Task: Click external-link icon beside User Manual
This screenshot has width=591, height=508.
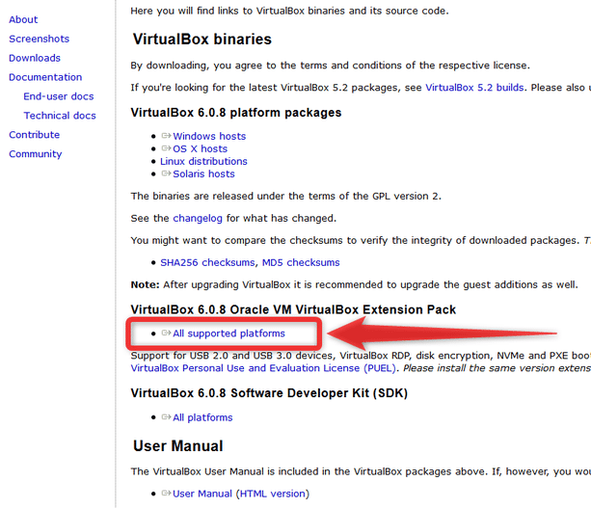Action: coord(166,493)
